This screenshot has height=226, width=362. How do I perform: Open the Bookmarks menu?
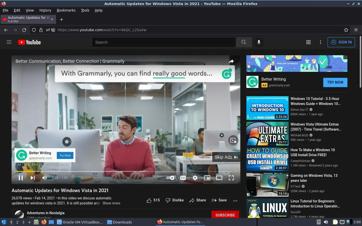(66, 10)
